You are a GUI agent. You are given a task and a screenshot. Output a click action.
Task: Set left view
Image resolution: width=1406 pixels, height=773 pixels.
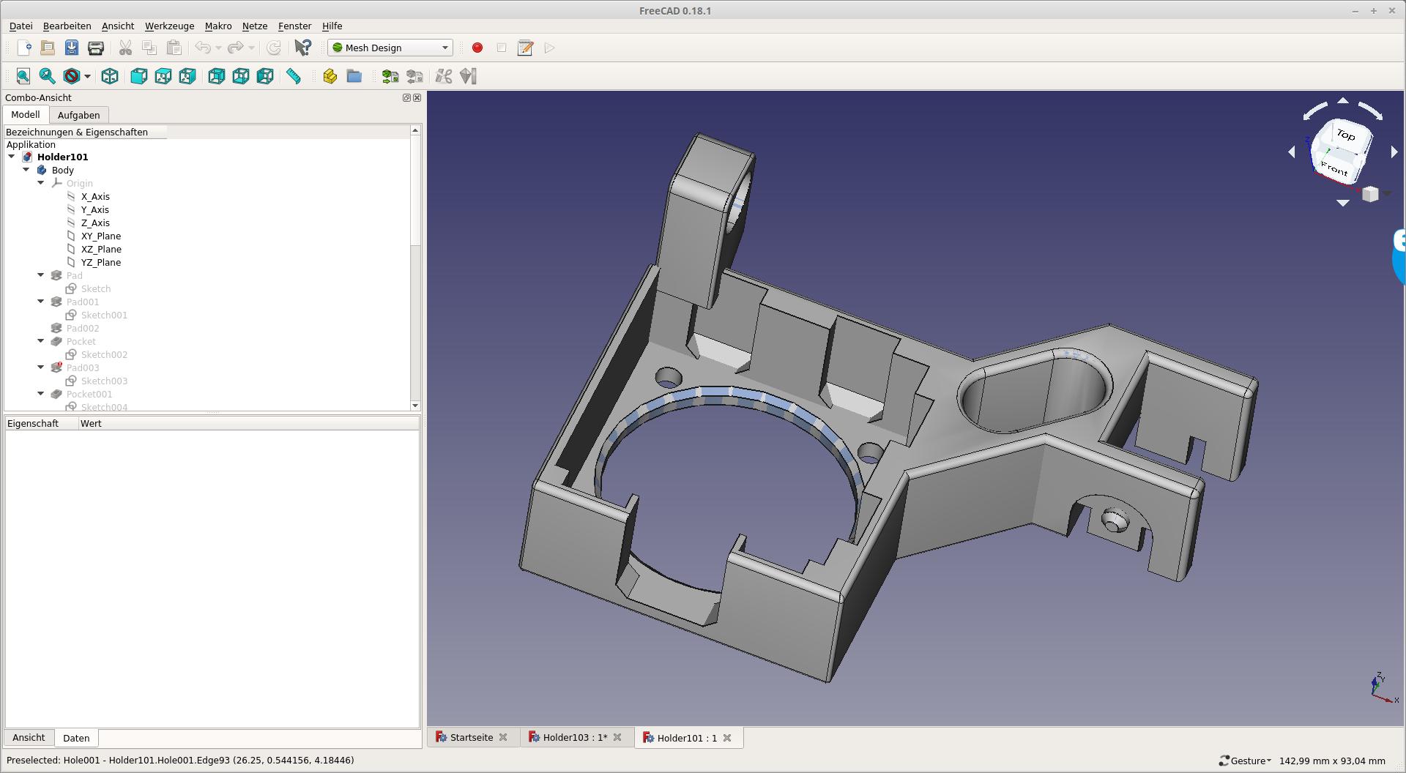[x=265, y=76]
